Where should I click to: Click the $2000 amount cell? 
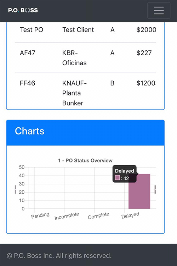pyautogui.click(x=146, y=30)
